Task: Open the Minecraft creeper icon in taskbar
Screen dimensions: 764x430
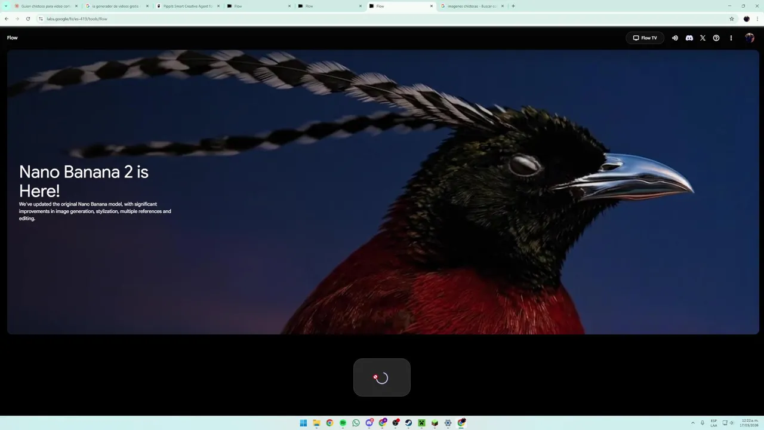Action: (x=421, y=423)
